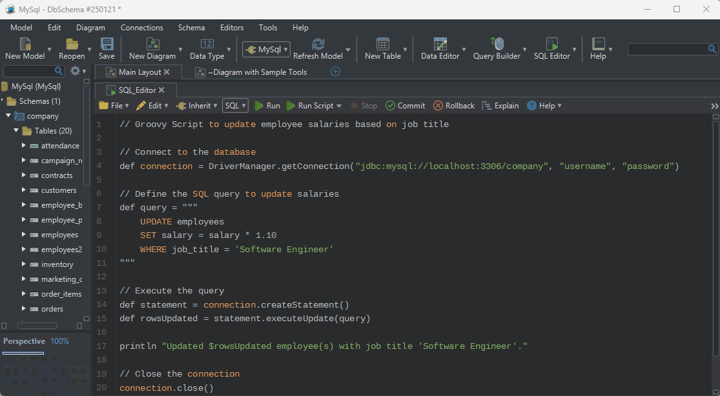Open the SQL language dropdown
The width and height of the screenshot is (720, 396).
[x=235, y=106]
